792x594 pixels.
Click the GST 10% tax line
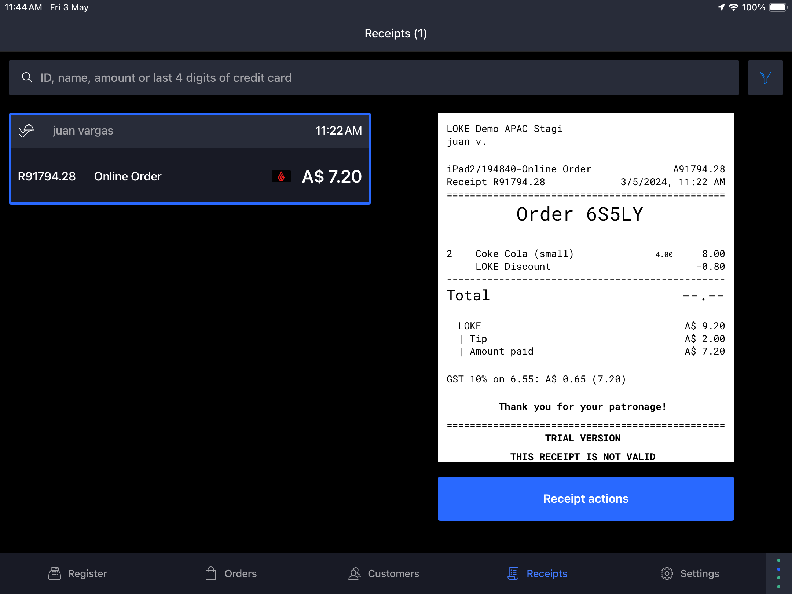click(x=536, y=379)
